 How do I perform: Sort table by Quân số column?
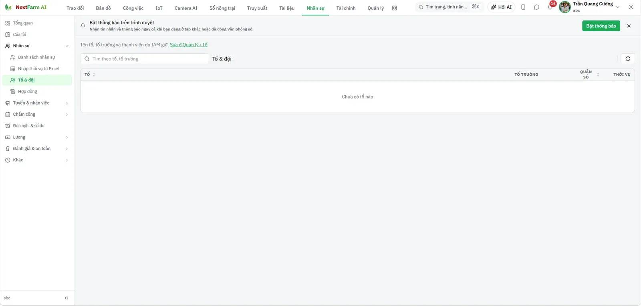point(589,74)
